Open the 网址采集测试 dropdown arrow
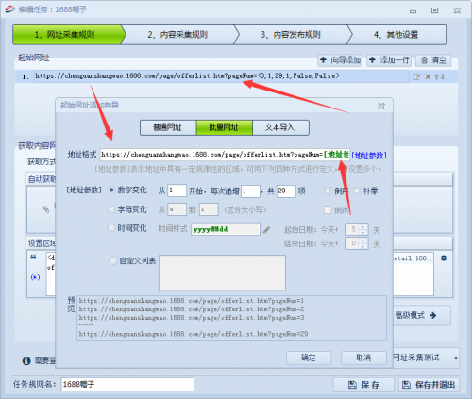The image size is (472, 399). click(456, 358)
